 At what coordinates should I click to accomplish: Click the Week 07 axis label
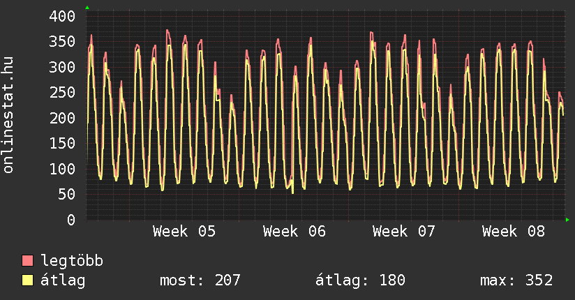[x=404, y=231]
